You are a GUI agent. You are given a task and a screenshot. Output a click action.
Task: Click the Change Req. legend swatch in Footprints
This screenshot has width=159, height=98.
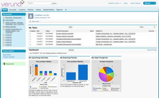pyautogui.click(x=94, y=88)
